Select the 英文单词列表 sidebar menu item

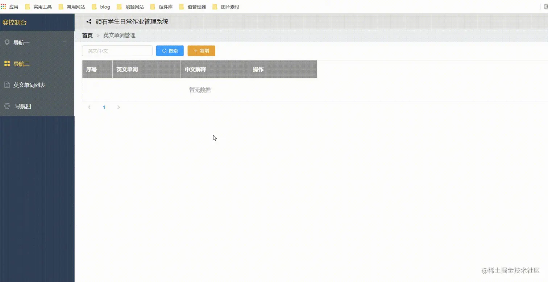coord(30,85)
